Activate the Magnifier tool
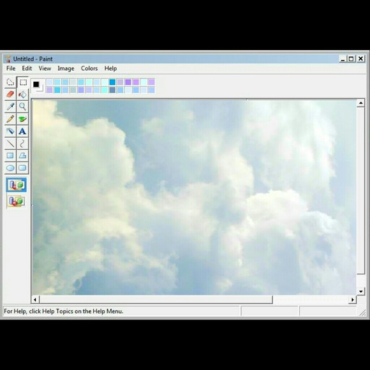This screenshot has width=370, height=370. pyautogui.click(x=23, y=107)
